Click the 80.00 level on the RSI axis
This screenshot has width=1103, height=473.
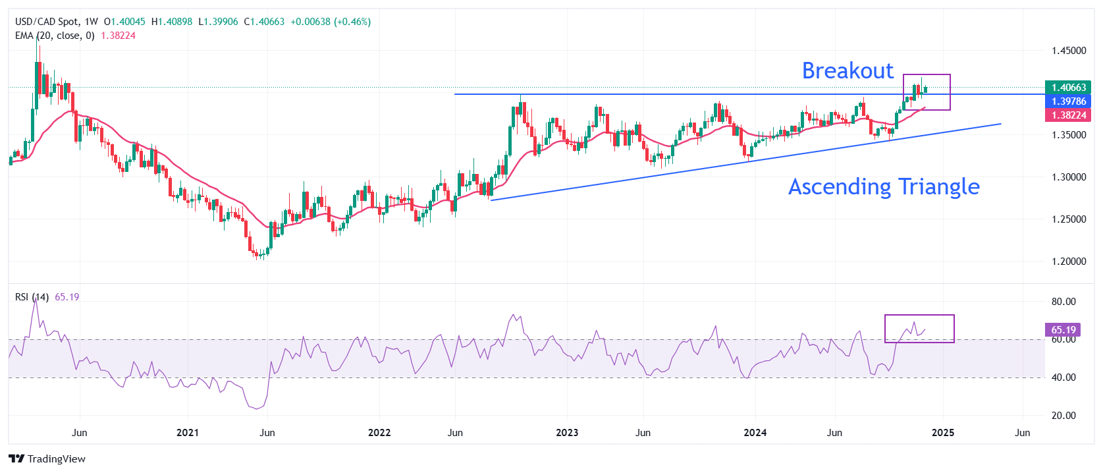click(x=1063, y=302)
